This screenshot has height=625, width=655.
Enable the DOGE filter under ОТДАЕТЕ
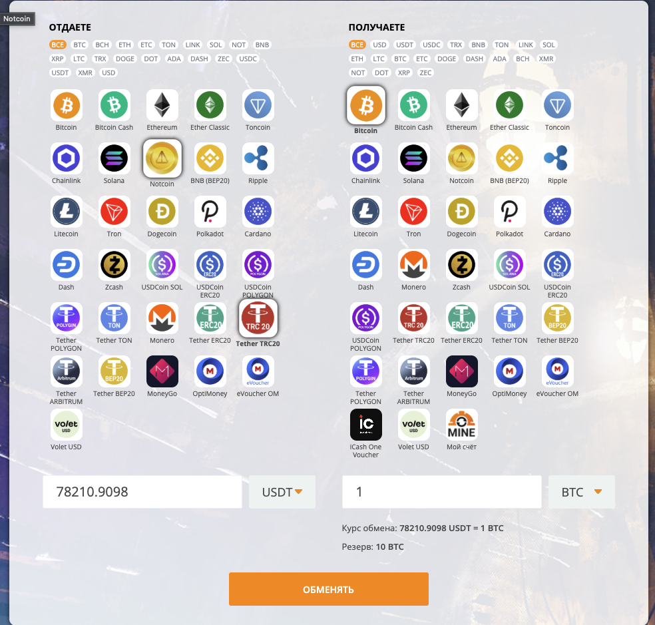coord(125,59)
